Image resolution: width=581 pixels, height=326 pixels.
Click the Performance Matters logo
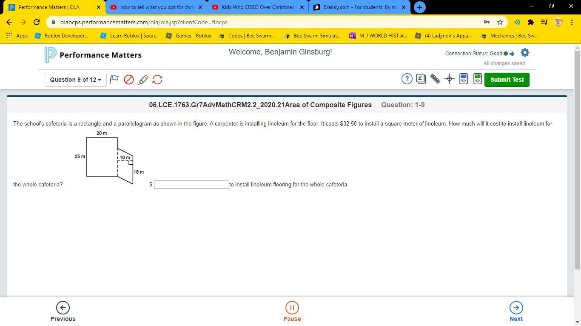coord(93,55)
